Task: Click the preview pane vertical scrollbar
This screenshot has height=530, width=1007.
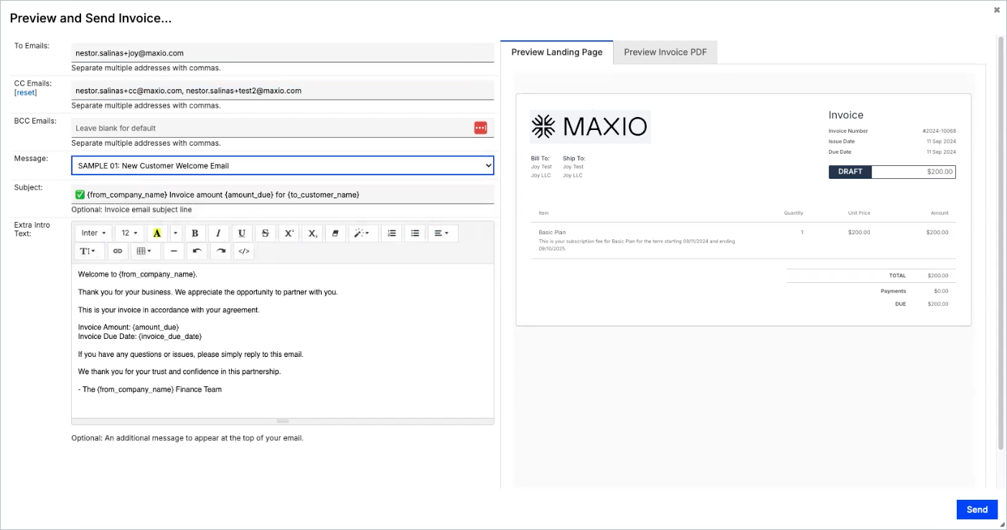Action: click(x=1001, y=244)
